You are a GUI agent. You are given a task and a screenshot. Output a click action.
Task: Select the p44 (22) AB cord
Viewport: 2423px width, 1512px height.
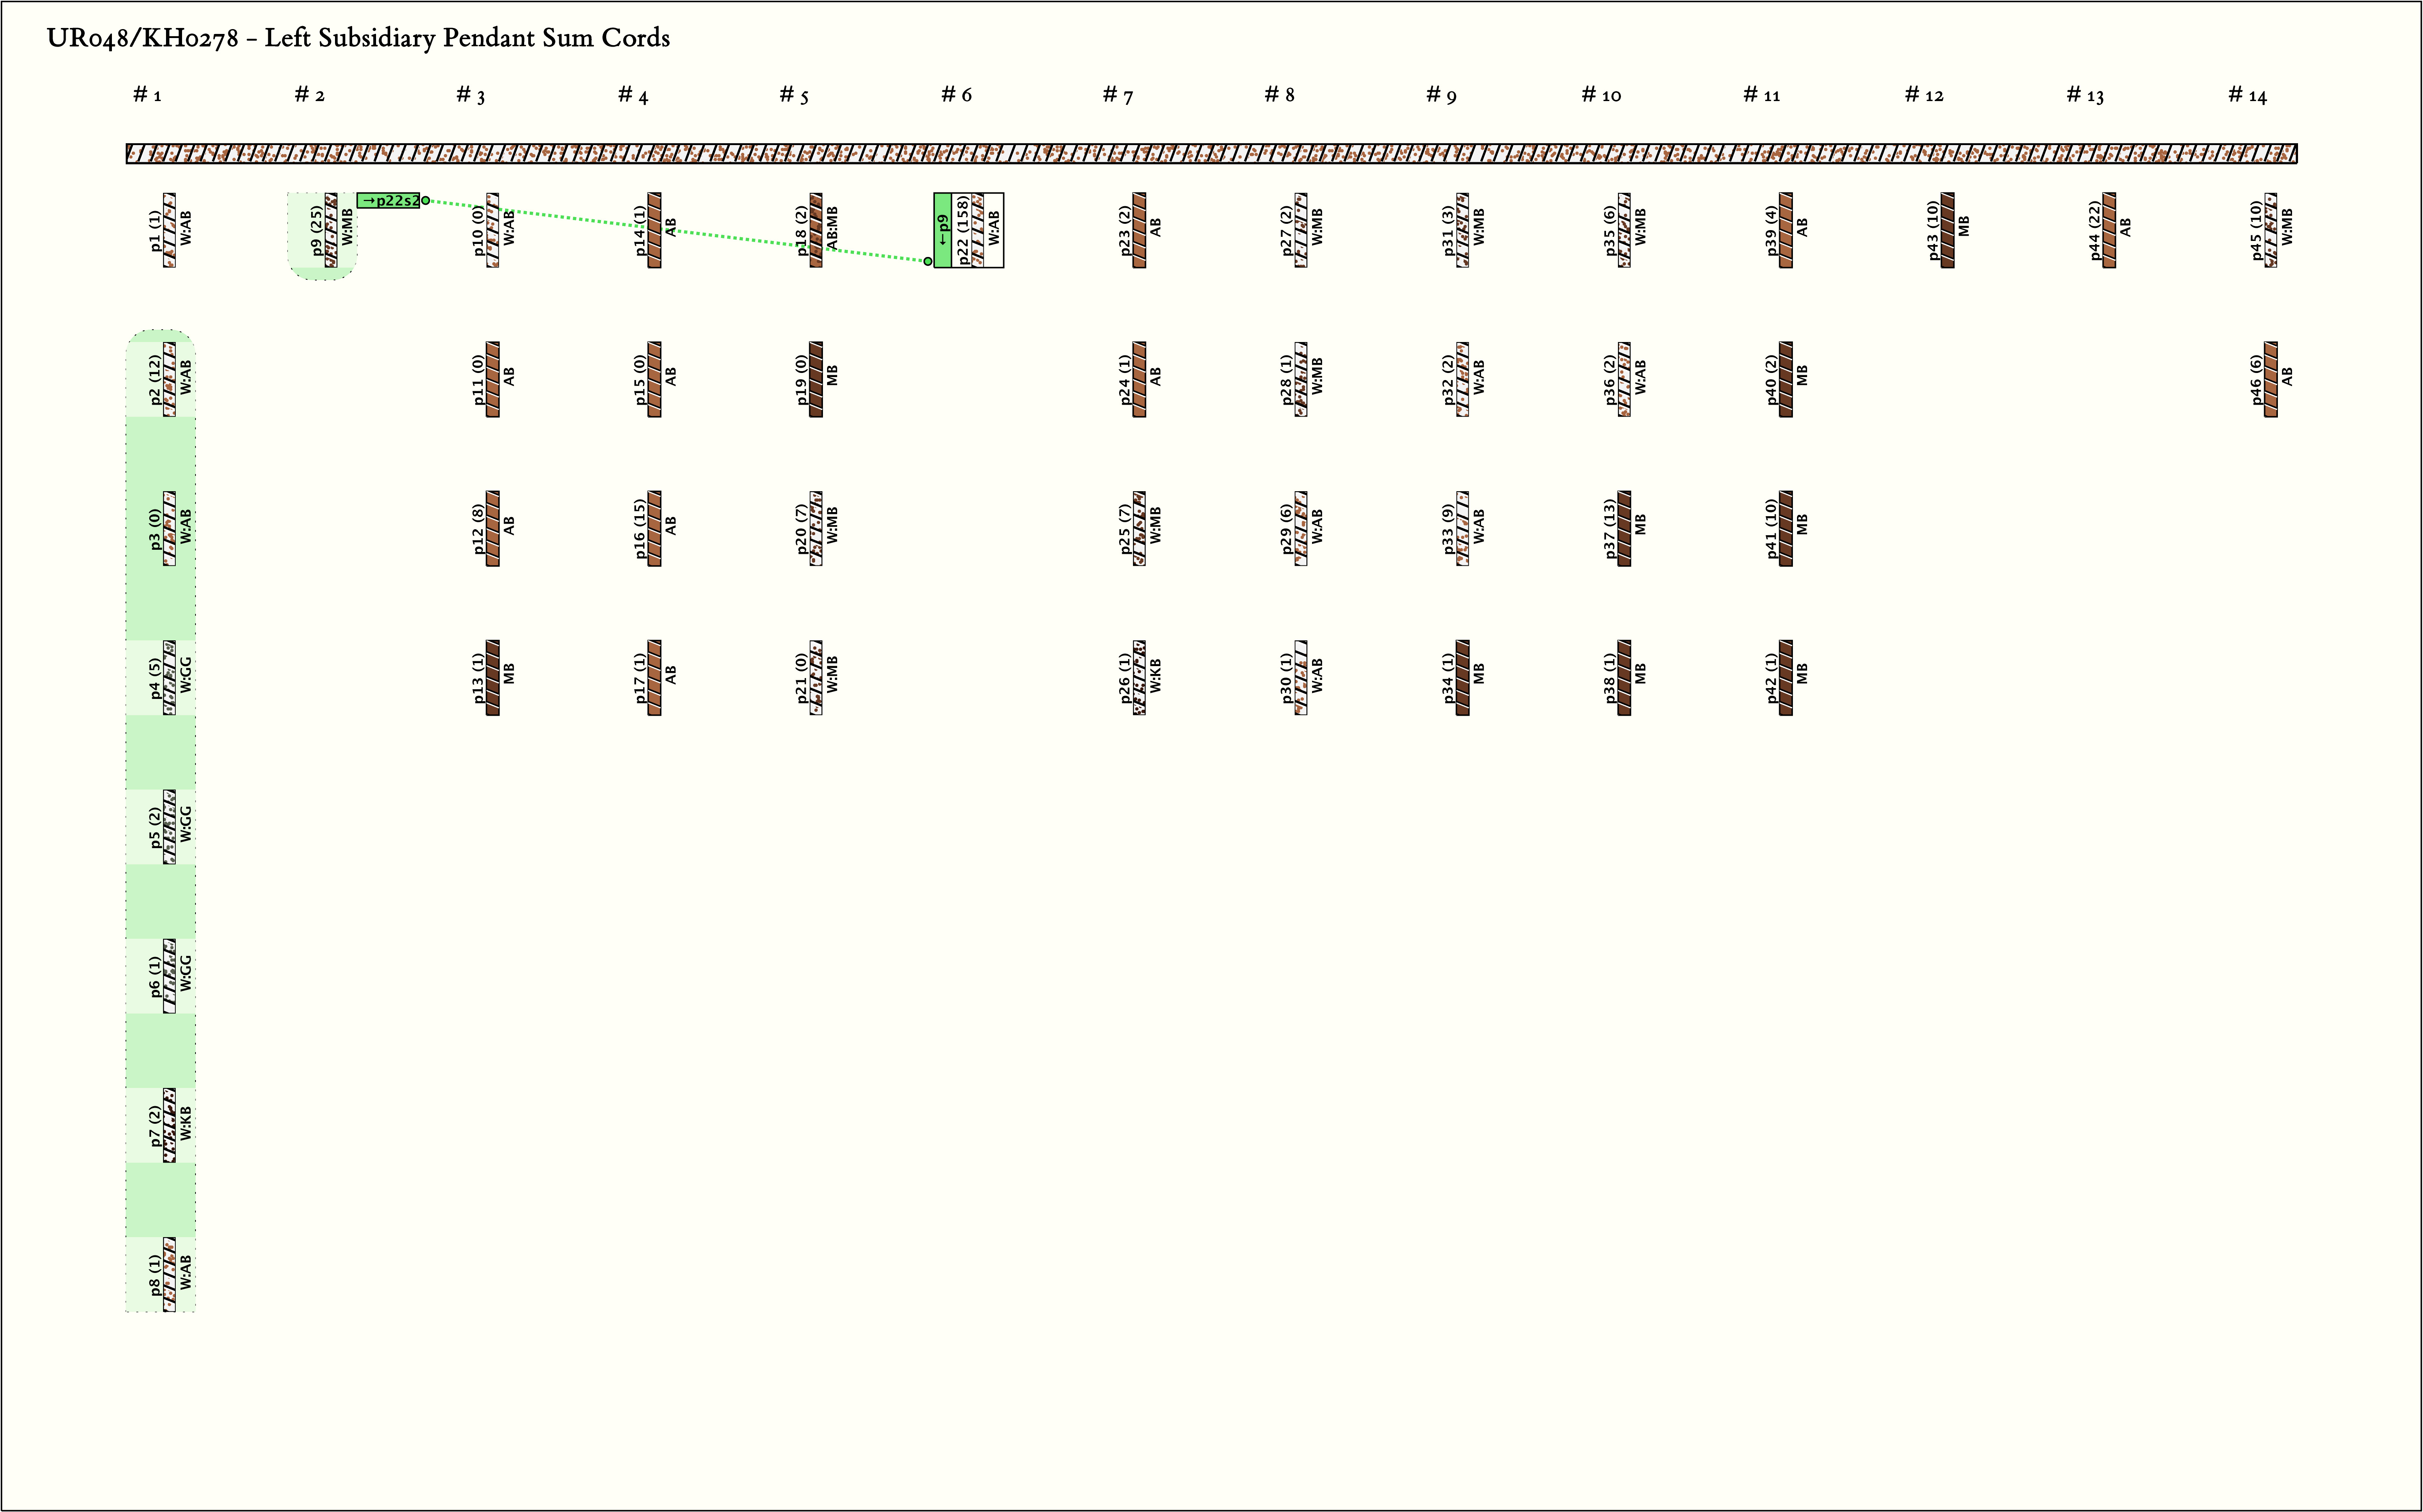point(2109,230)
